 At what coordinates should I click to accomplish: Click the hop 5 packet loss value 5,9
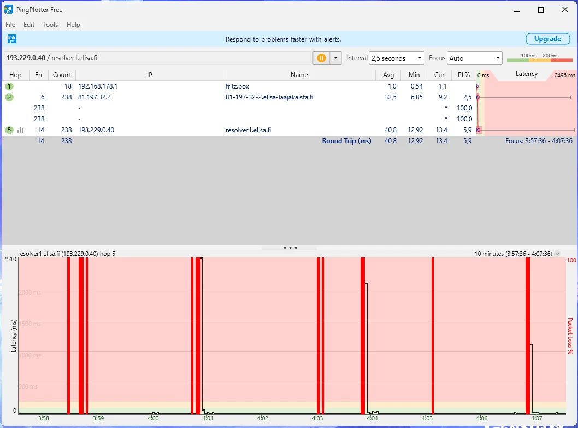point(468,130)
